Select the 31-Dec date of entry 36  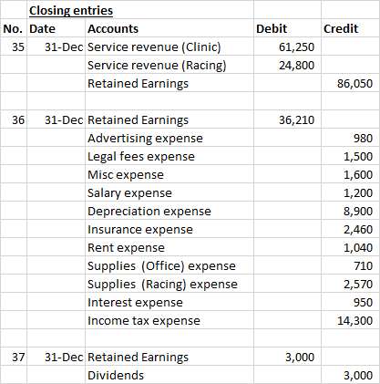(56, 119)
